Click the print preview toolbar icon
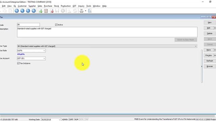Screen dimensions: 216x121 (90, 11)
